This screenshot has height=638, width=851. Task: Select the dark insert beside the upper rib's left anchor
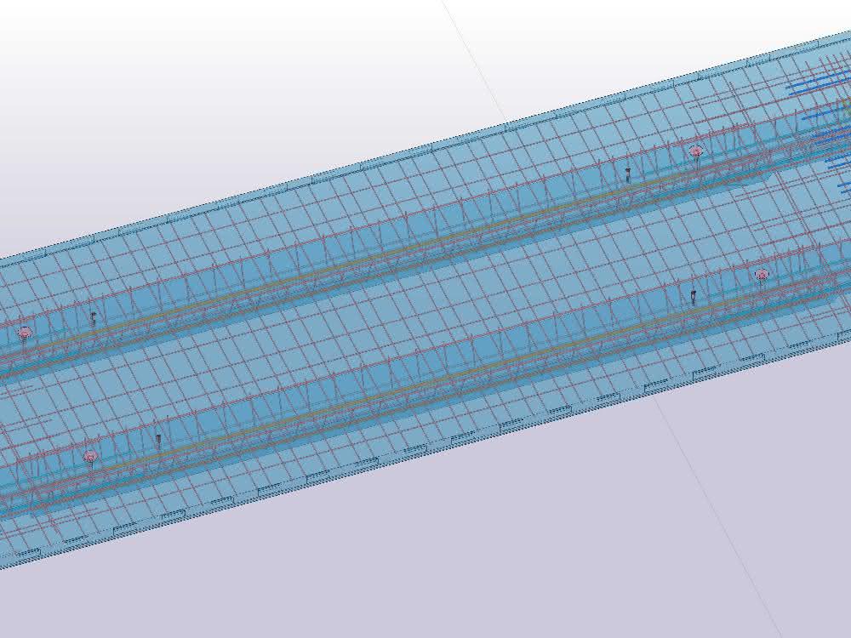coord(94,318)
